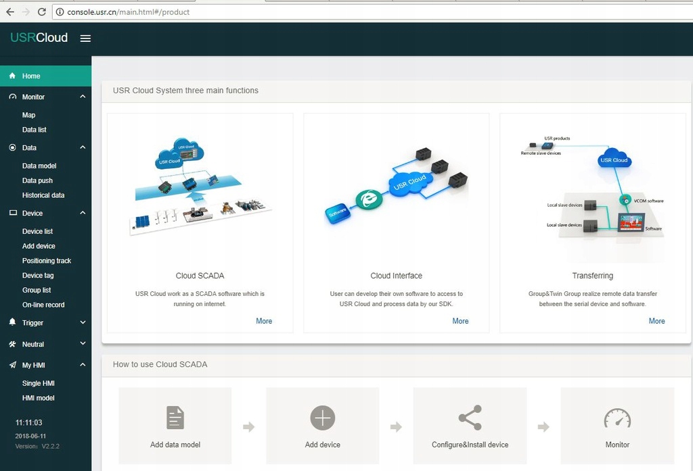Click the site info icon in address bar

[60, 12]
